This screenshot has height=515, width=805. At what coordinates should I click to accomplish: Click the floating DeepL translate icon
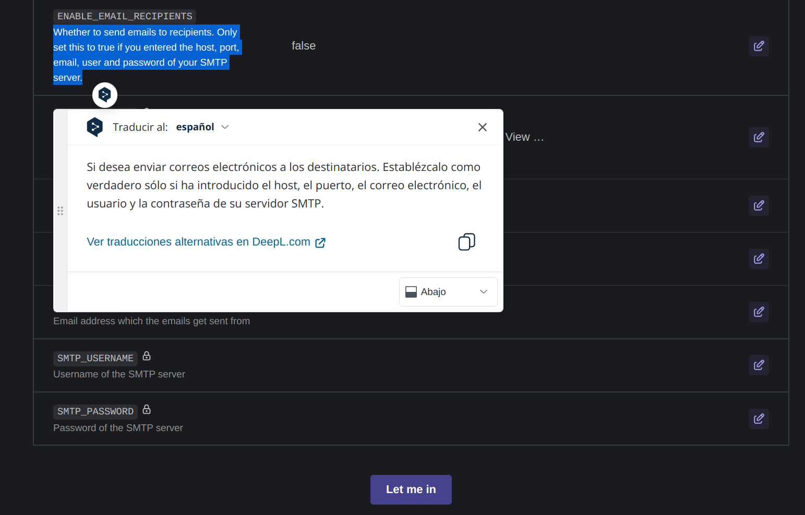(105, 95)
